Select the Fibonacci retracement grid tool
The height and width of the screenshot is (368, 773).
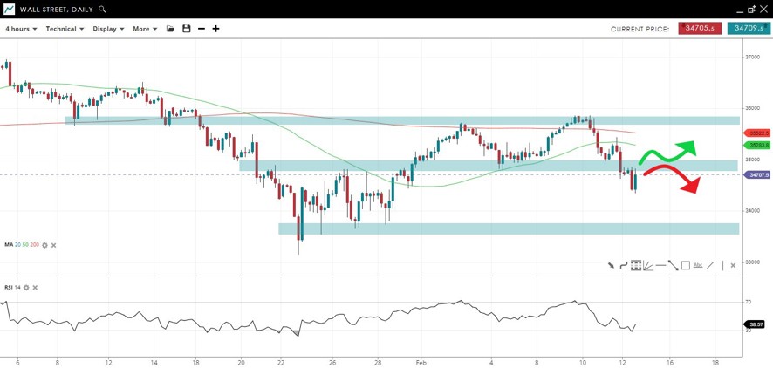[x=636, y=265]
